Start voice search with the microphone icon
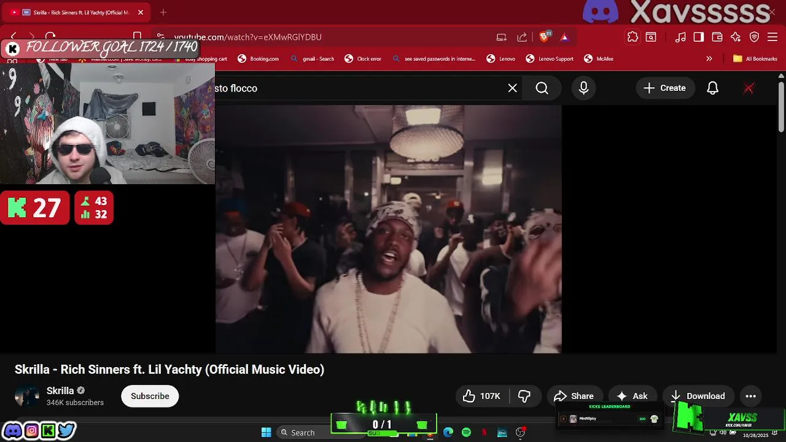This screenshot has width=786, height=442. point(583,88)
